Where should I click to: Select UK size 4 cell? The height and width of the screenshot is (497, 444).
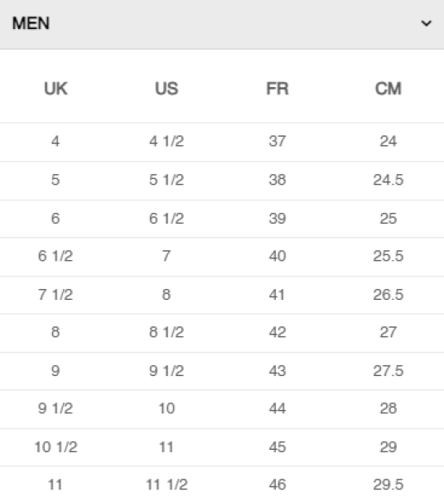[x=55, y=141]
